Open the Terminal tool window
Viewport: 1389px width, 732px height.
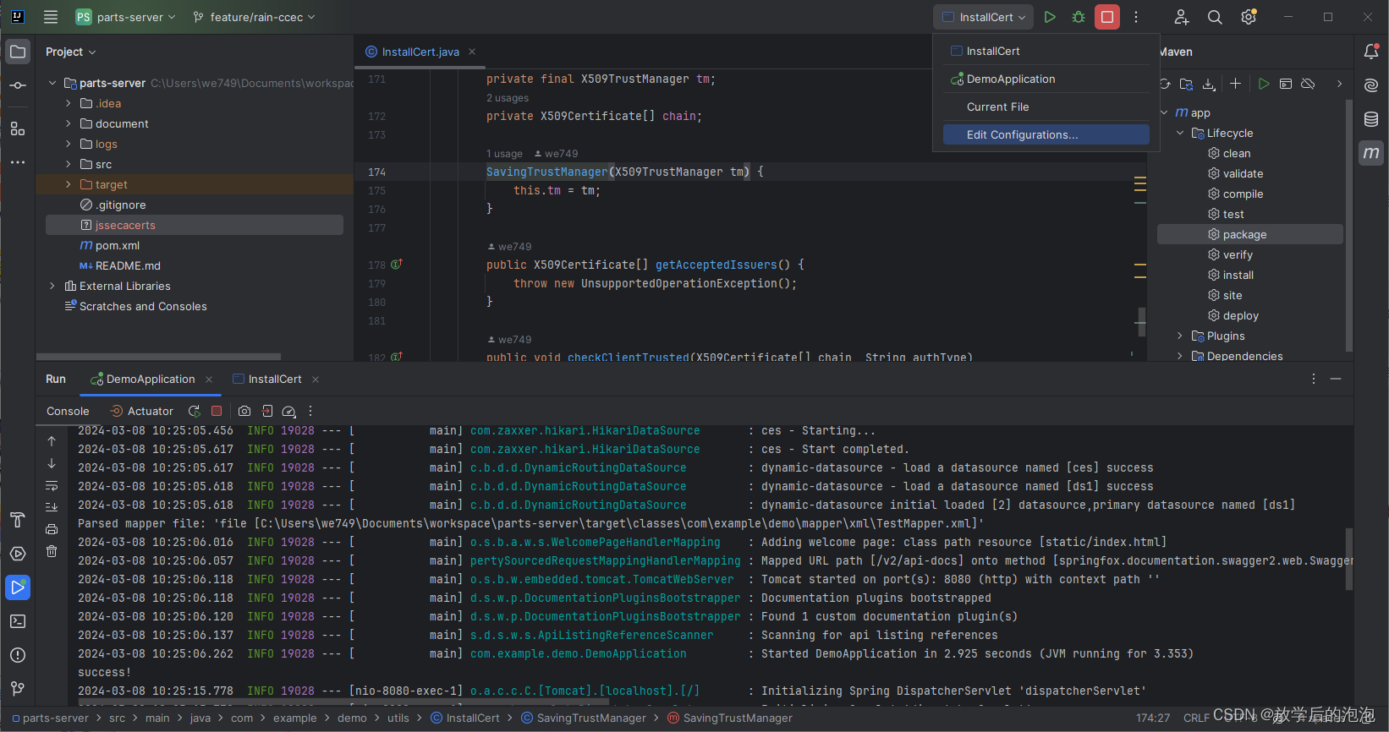pos(18,621)
